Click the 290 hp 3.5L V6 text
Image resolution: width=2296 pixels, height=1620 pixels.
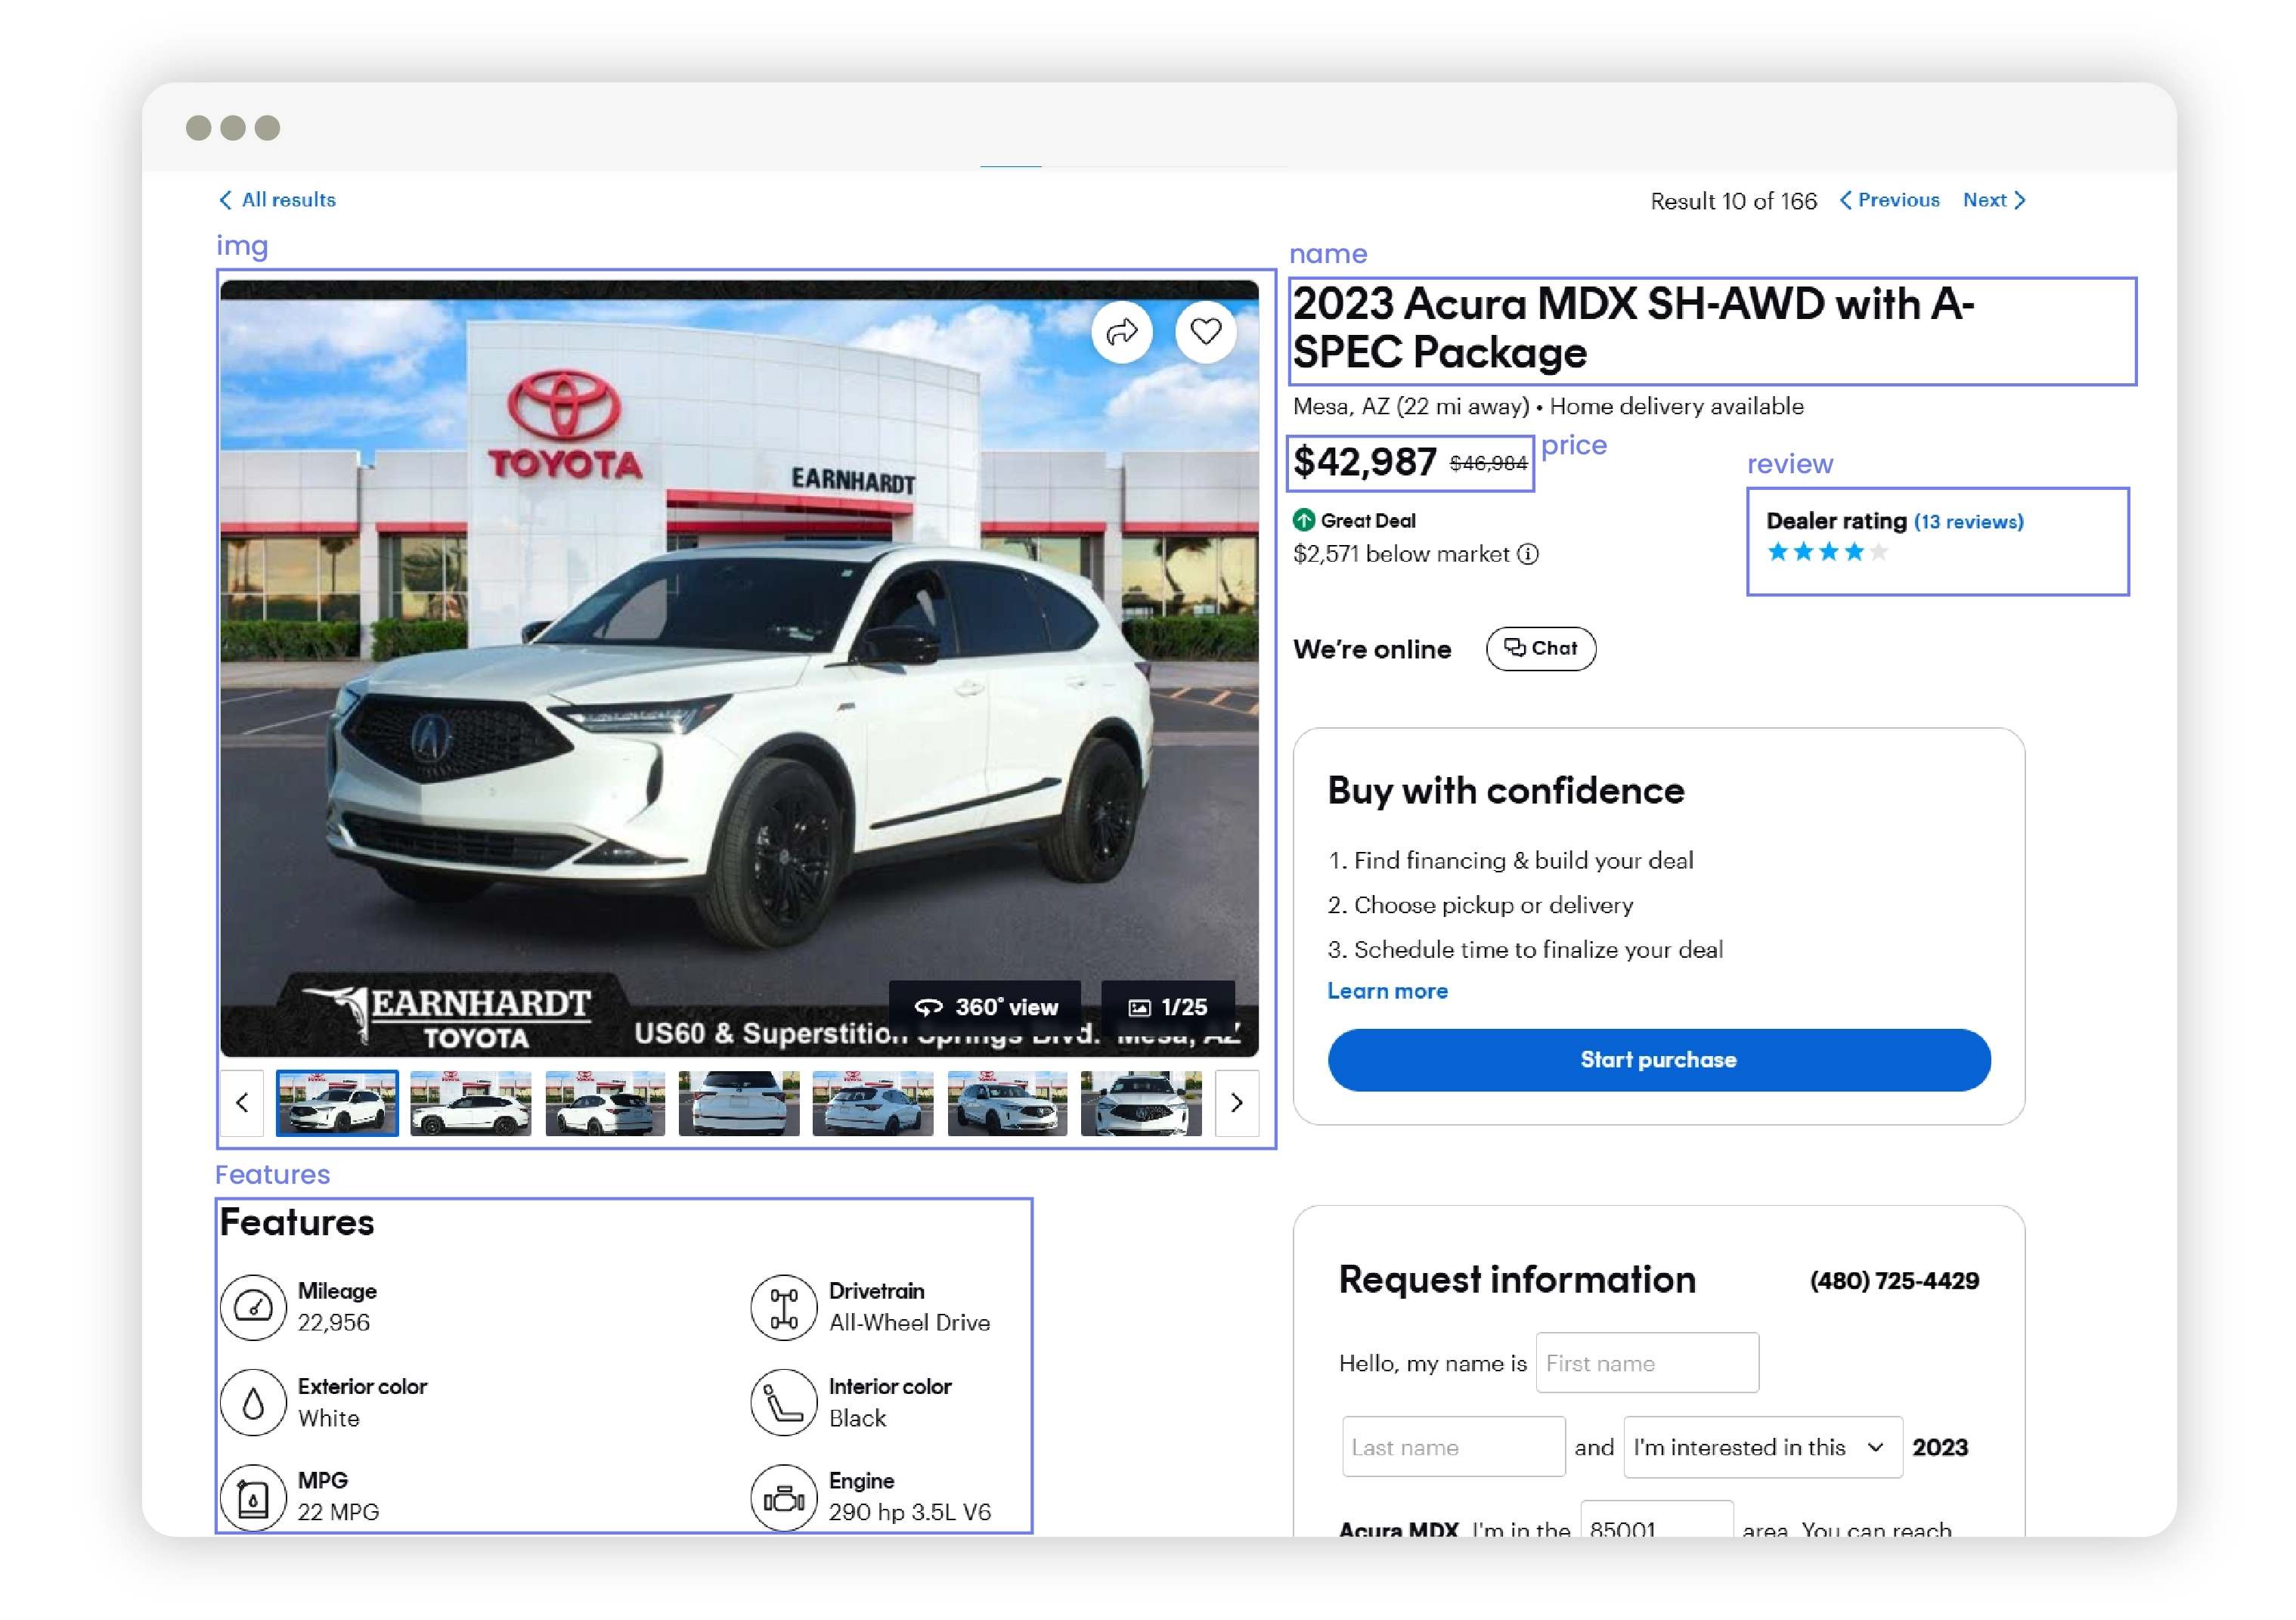[x=910, y=1512]
